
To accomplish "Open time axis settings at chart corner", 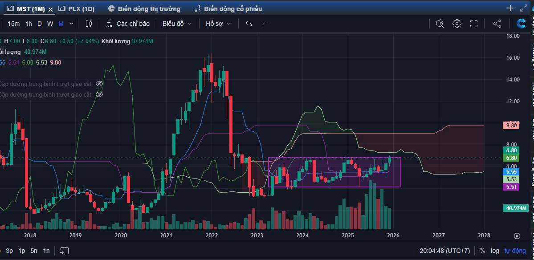I will pos(517,236).
